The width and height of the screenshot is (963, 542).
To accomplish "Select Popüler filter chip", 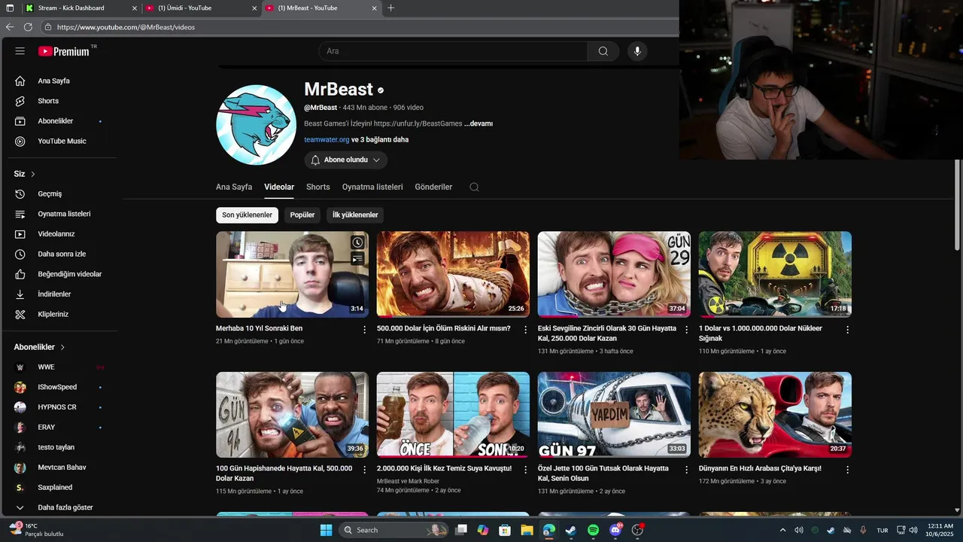I will (x=302, y=215).
